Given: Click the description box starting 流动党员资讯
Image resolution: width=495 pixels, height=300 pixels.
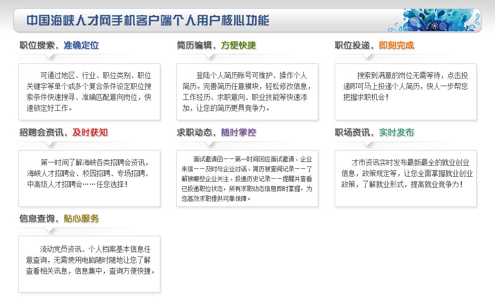Looking at the screenshot, I should point(89,264).
